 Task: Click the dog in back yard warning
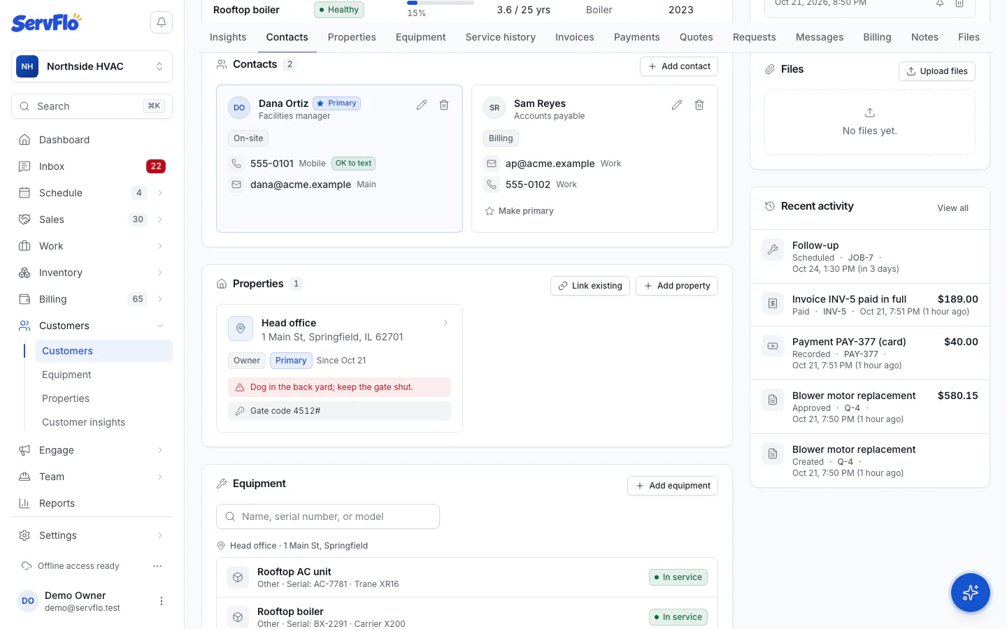point(339,387)
